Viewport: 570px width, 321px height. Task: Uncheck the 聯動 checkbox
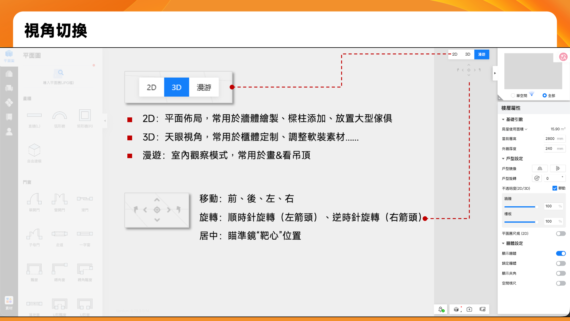(555, 188)
